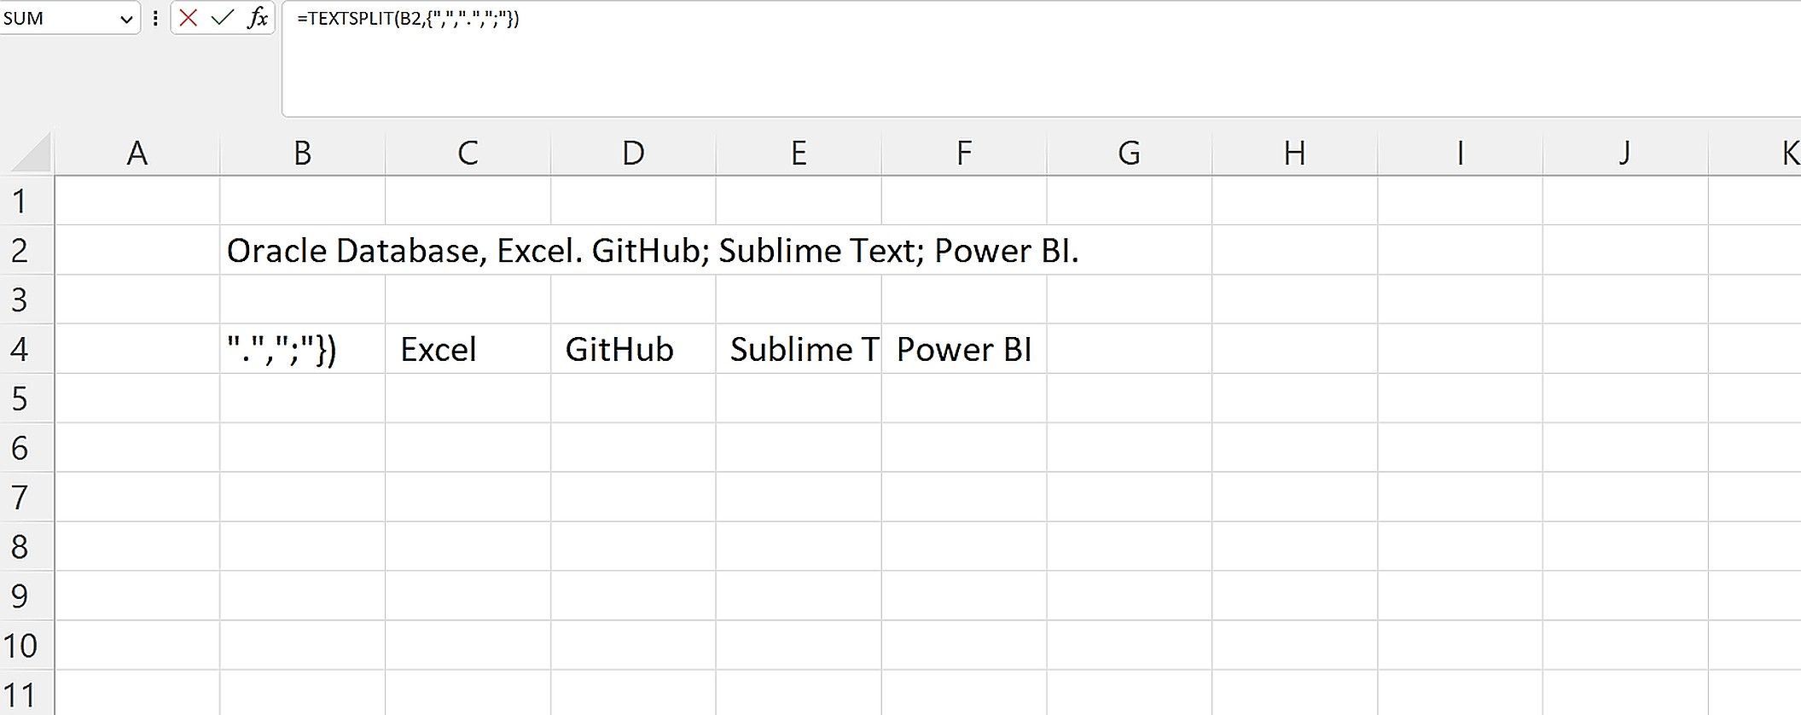This screenshot has width=1801, height=715.
Task: Select empty cell H2
Action: 1294,250
